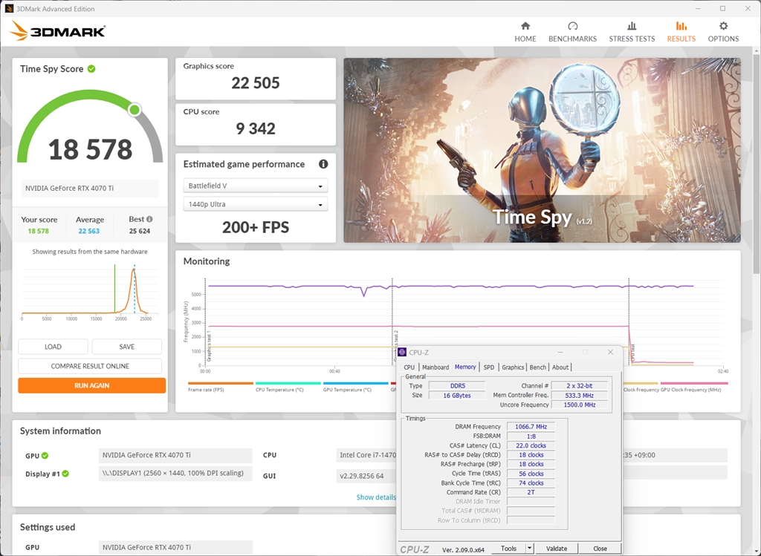Image resolution: width=761 pixels, height=556 pixels.
Task: Click the green check beside Time Spy Score
Action: coord(91,69)
